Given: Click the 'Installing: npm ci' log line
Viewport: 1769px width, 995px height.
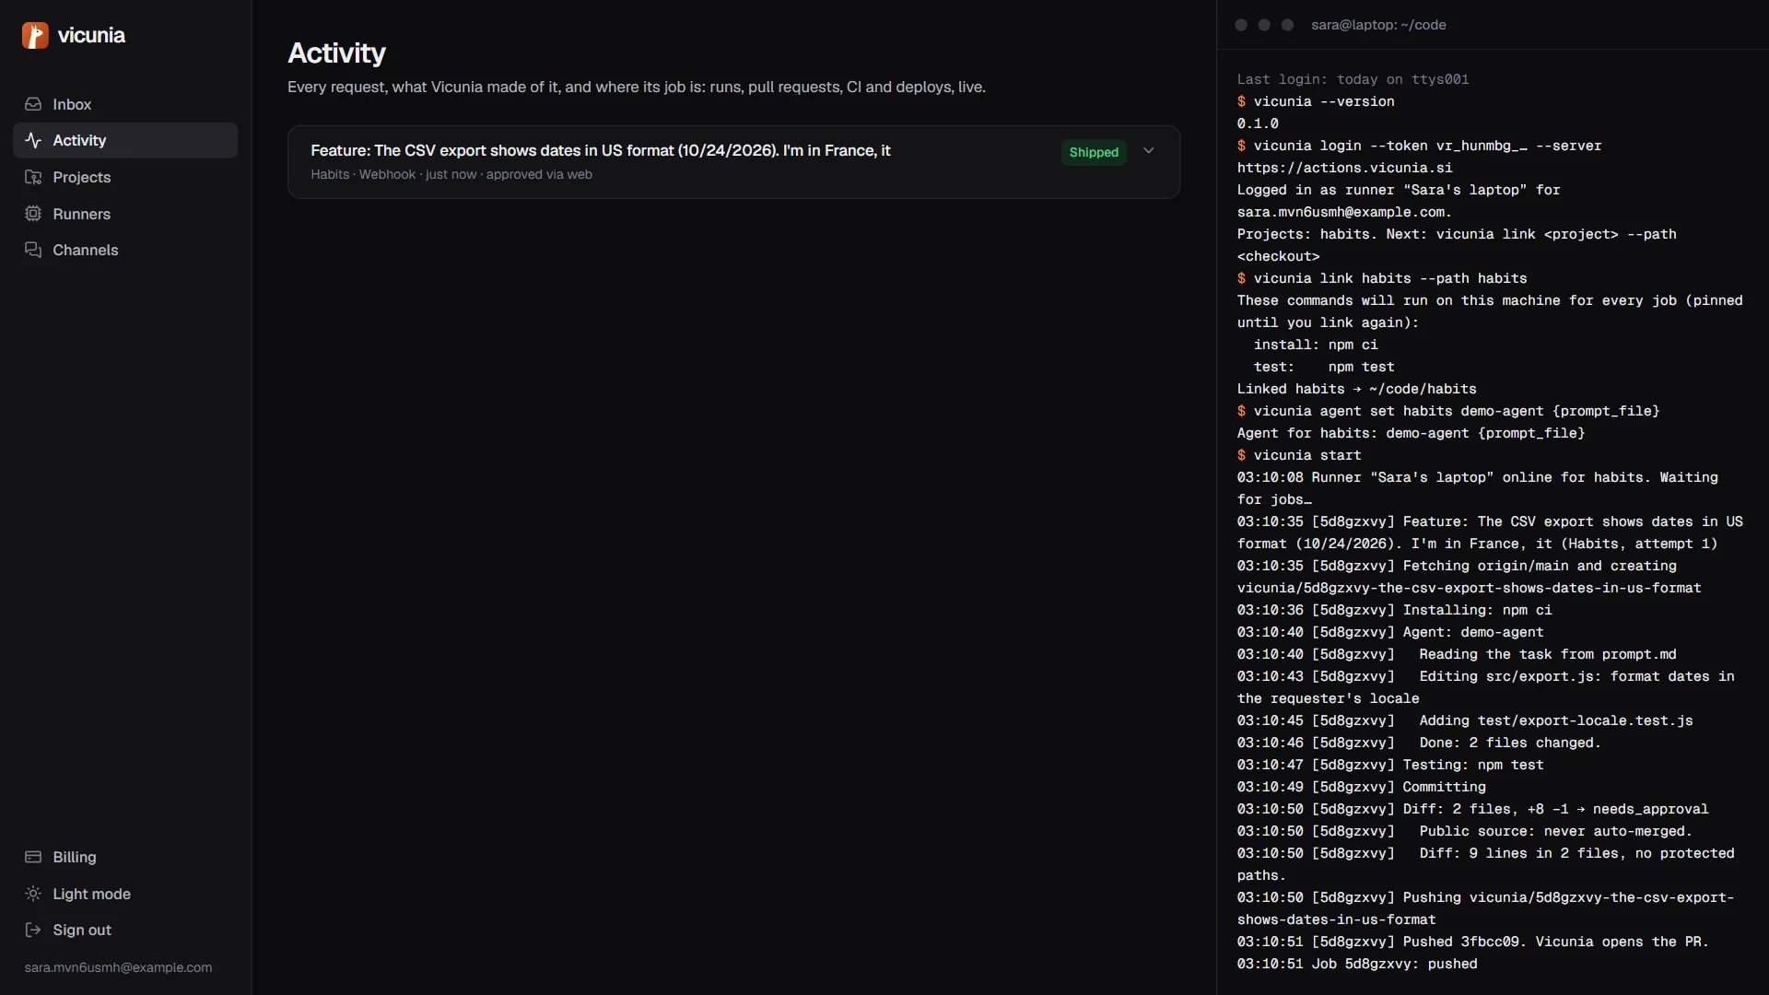Looking at the screenshot, I should (x=1395, y=610).
